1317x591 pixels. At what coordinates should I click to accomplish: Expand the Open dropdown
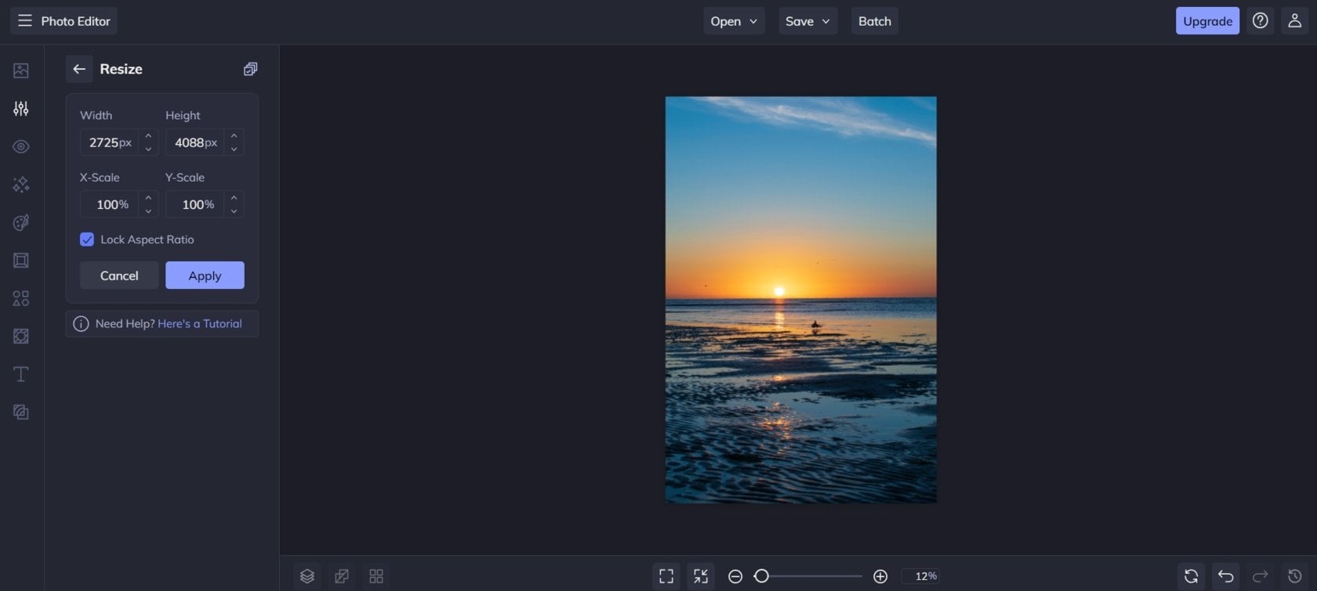[x=734, y=21]
